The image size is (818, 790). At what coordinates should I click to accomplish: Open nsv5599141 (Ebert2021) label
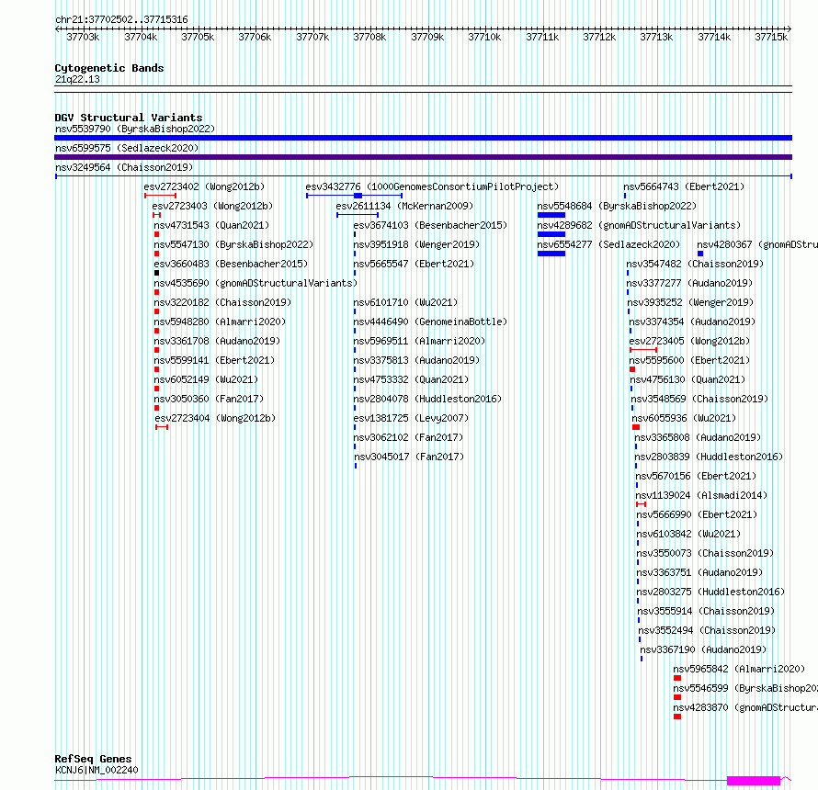[x=214, y=360]
